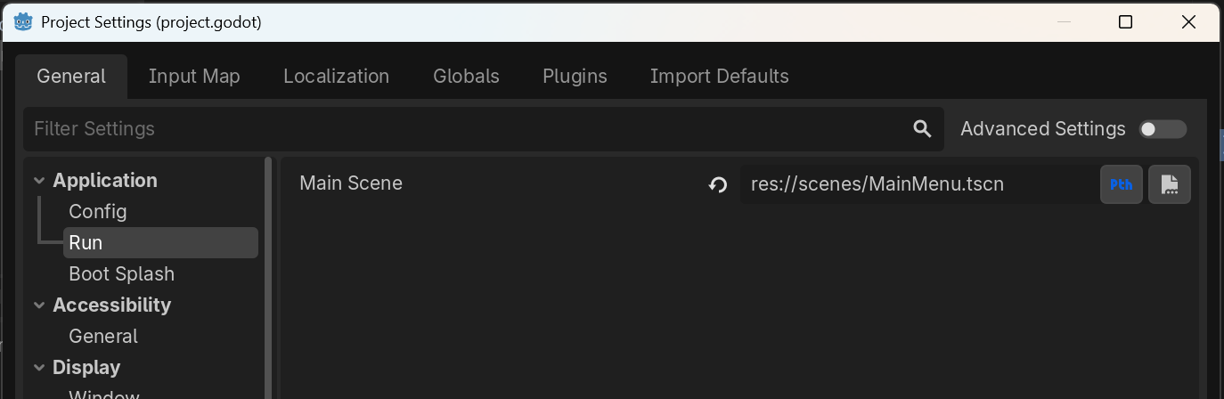This screenshot has height=399, width=1224.
Task: Switch to the Input Map tab
Action: 194,77
